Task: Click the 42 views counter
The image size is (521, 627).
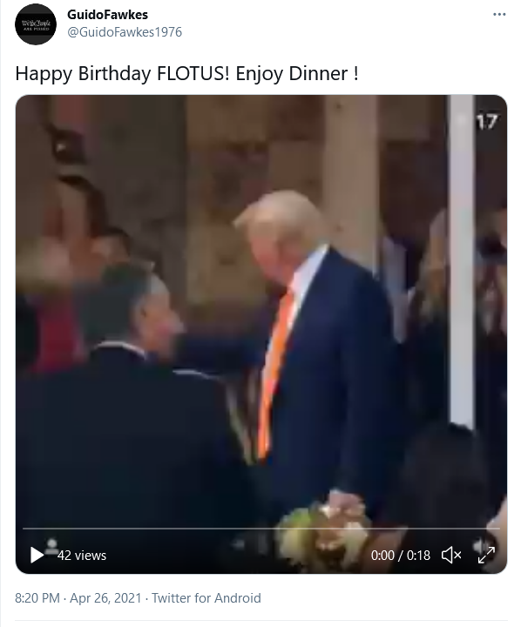Action: (x=82, y=556)
